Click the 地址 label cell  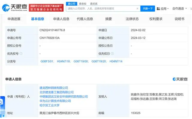tap(21, 113)
